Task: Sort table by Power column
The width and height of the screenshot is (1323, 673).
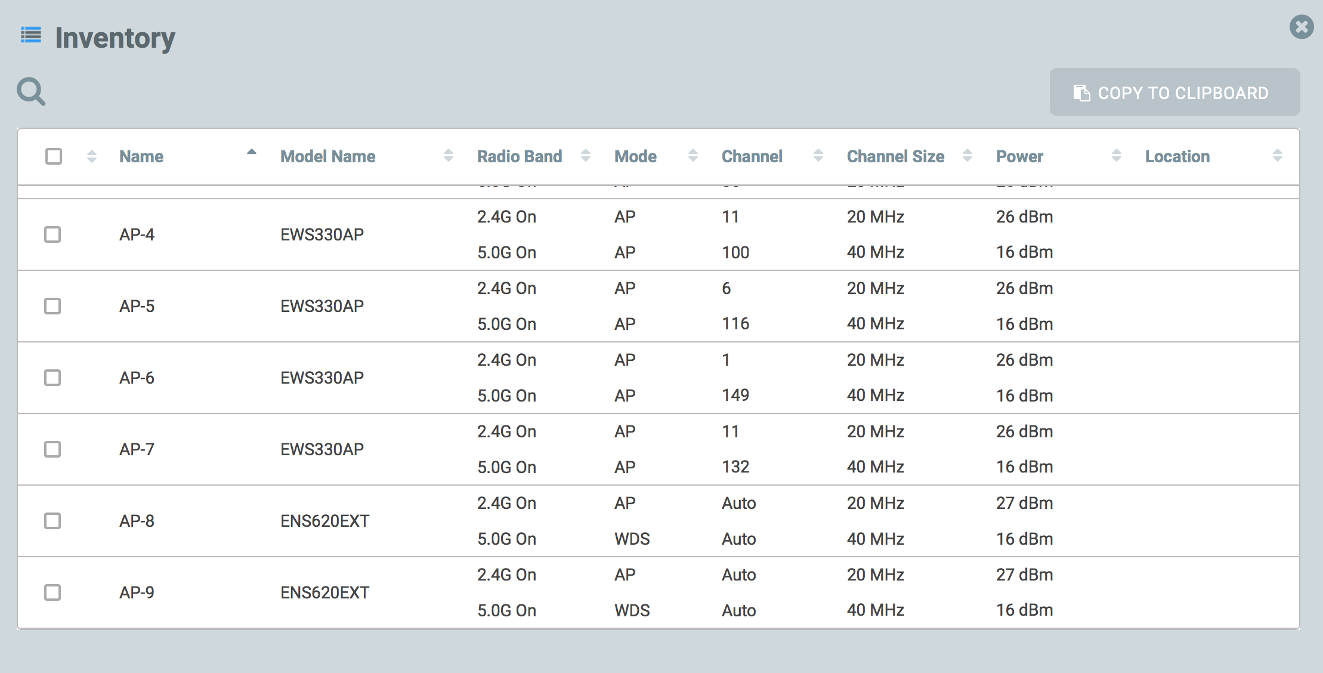Action: [1019, 156]
